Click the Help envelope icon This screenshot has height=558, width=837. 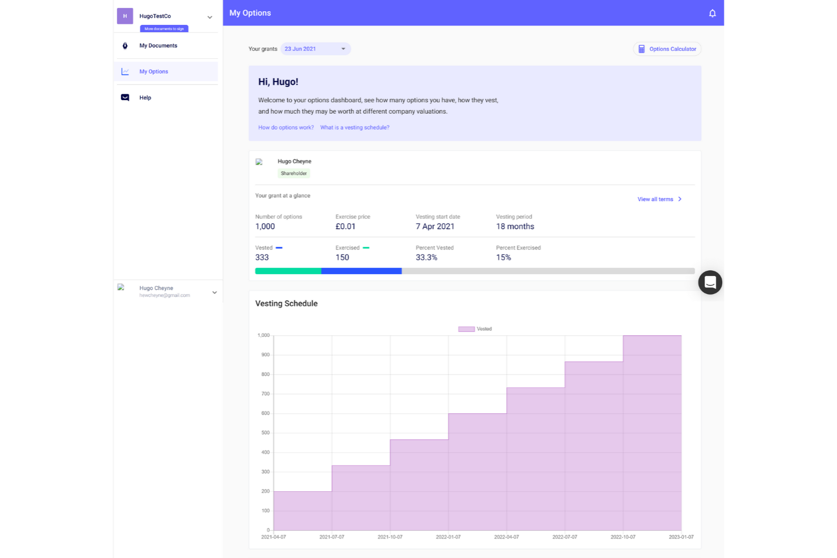(124, 97)
